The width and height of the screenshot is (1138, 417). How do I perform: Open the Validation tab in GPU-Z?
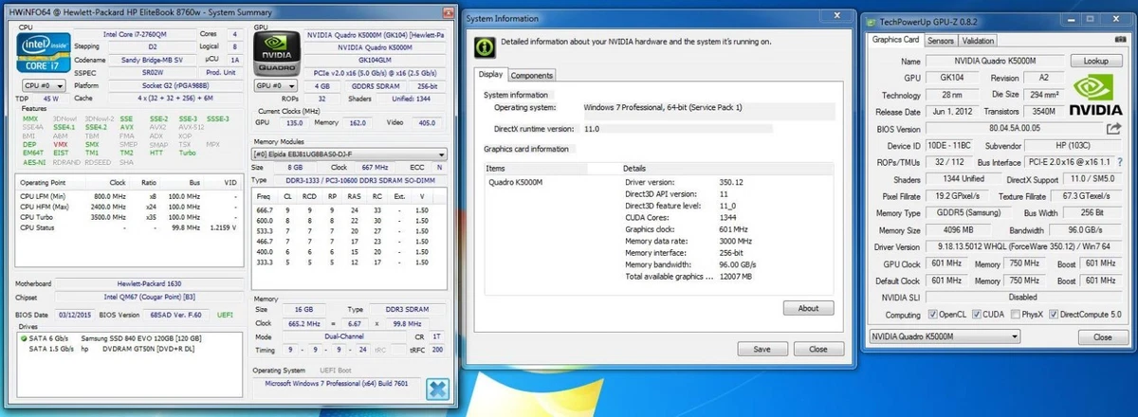coord(978,41)
